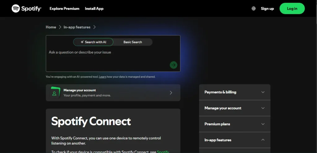
Task: Go to In-app features breadcrumb
Action: 77,27
